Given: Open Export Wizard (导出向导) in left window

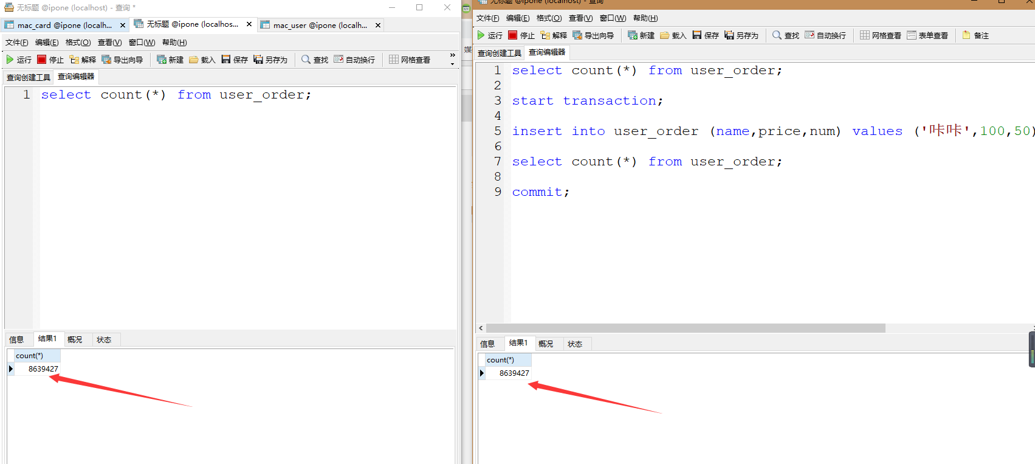Looking at the screenshot, I should point(122,60).
